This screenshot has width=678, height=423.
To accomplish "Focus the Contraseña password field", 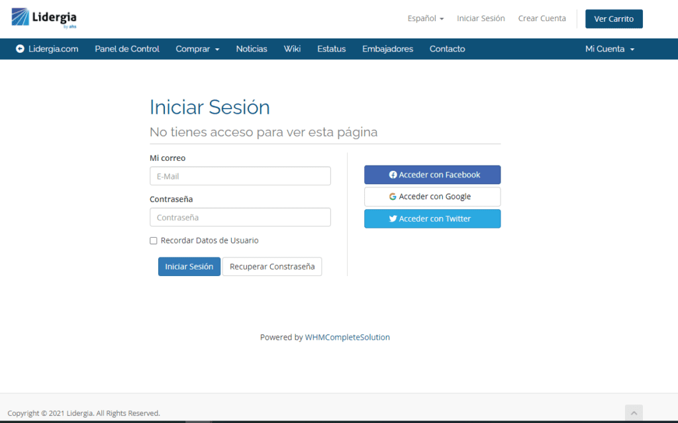I will click(x=240, y=217).
